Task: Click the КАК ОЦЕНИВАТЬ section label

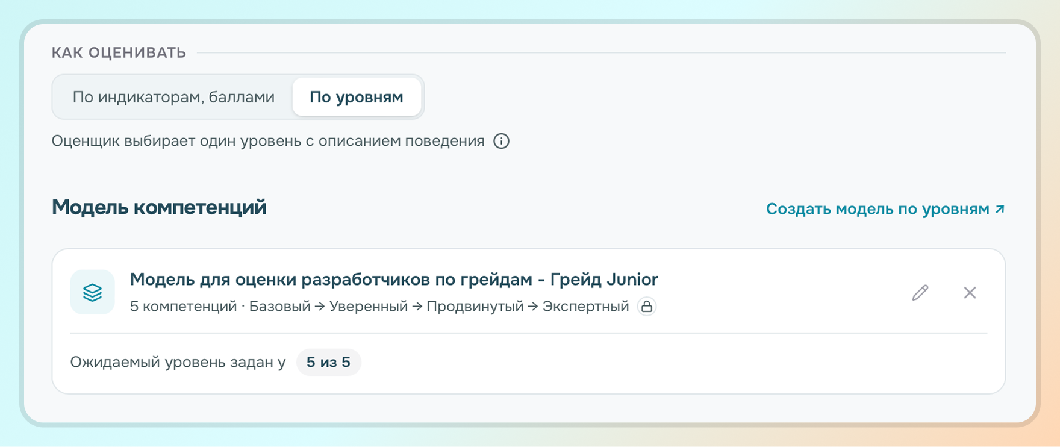Action: [x=119, y=53]
